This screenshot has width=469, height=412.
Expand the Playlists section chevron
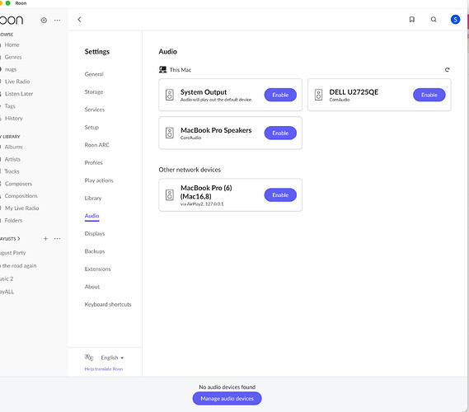pyautogui.click(x=18, y=239)
